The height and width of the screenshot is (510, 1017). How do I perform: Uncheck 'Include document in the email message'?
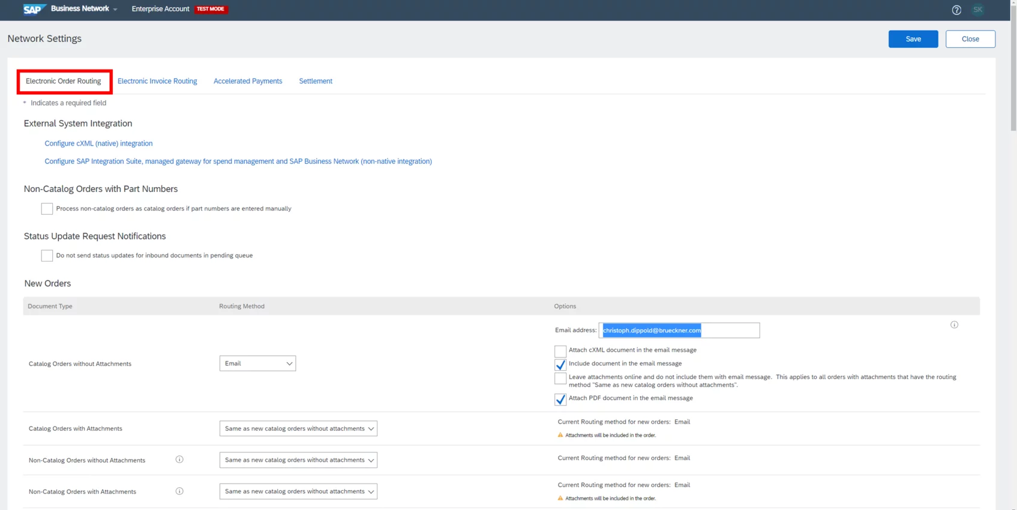(x=560, y=365)
